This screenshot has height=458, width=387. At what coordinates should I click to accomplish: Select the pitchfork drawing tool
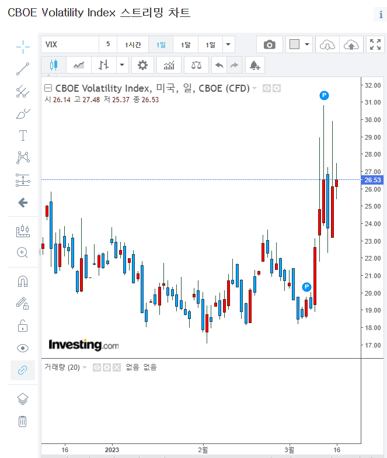point(23,91)
